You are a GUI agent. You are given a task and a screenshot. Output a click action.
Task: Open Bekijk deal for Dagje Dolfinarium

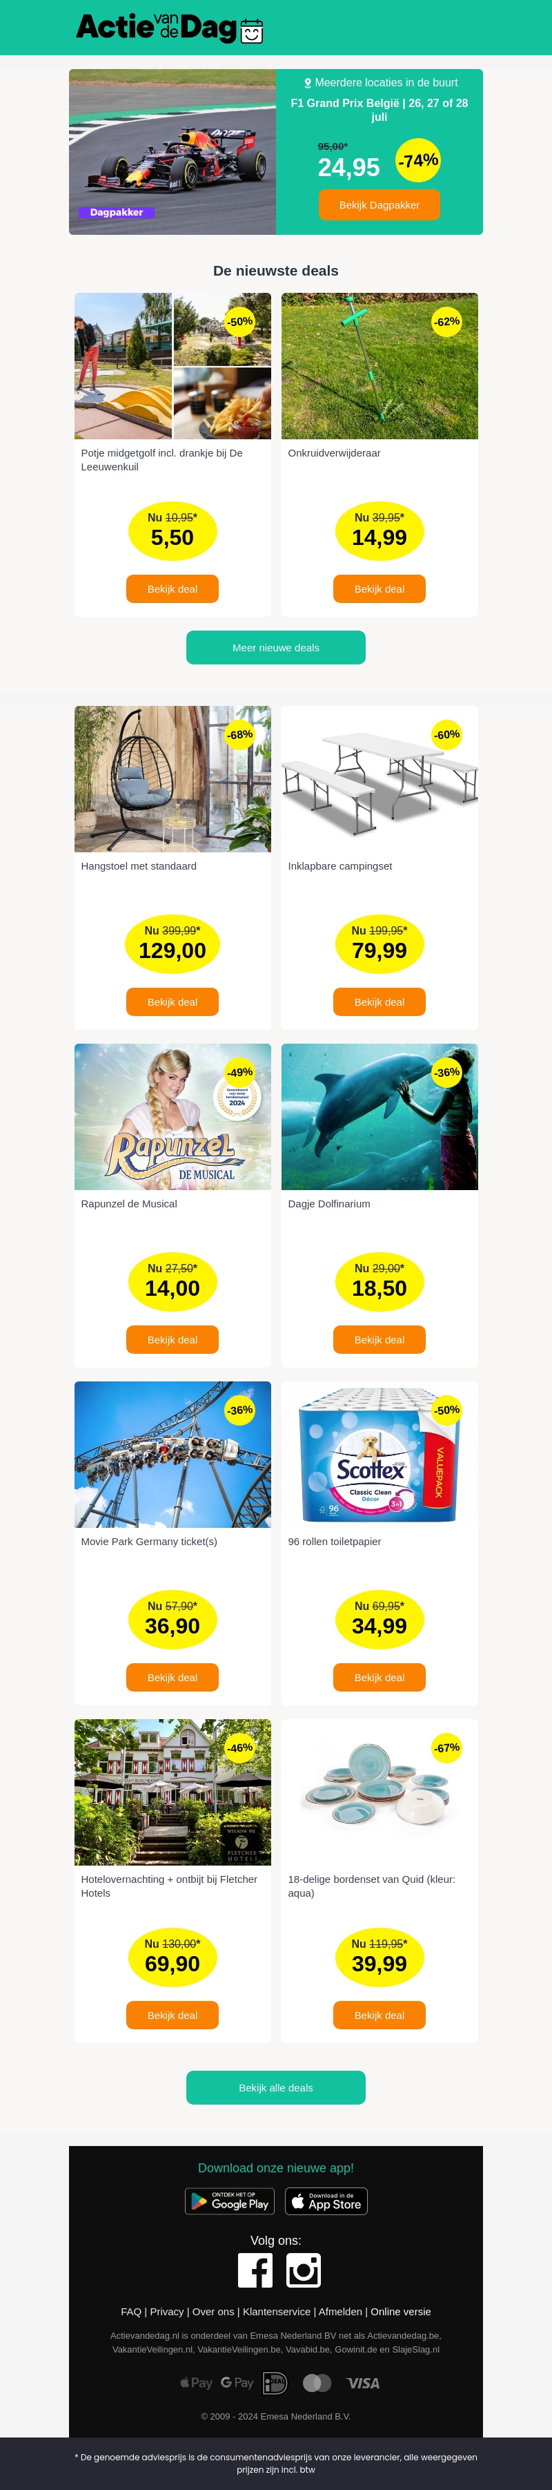pos(379,1340)
